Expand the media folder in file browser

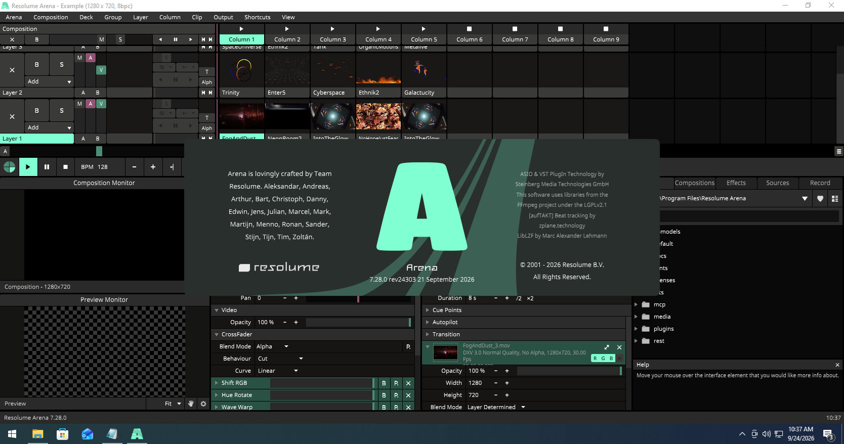click(x=636, y=317)
